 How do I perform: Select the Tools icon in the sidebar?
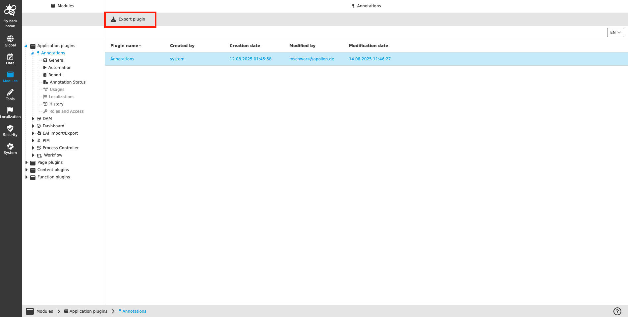[x=10, y=94]
